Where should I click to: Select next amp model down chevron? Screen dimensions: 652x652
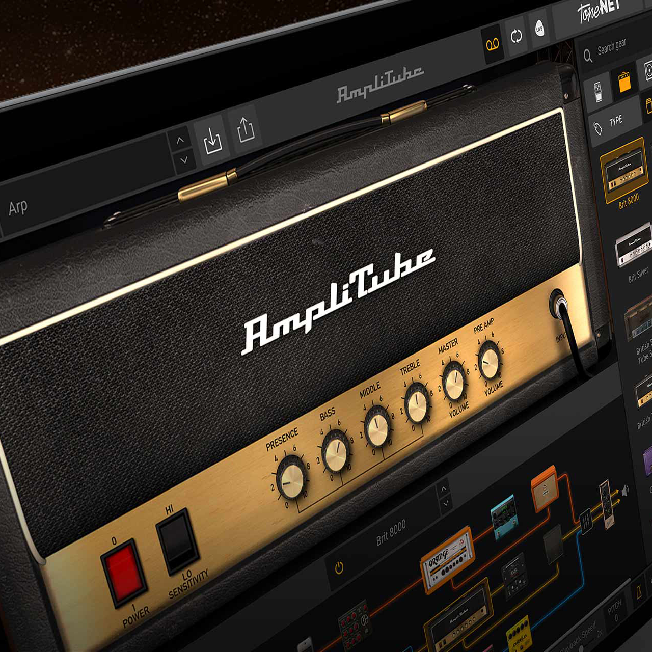click(x=446, y=504)
